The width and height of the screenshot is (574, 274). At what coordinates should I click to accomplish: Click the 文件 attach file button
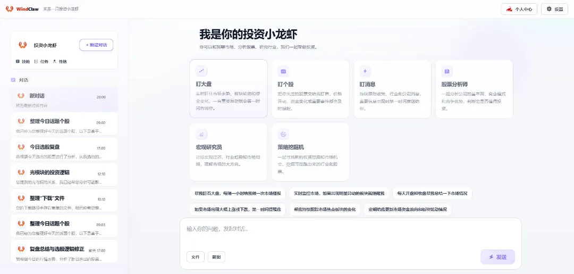pyautogui.click(x=196, y=257)
